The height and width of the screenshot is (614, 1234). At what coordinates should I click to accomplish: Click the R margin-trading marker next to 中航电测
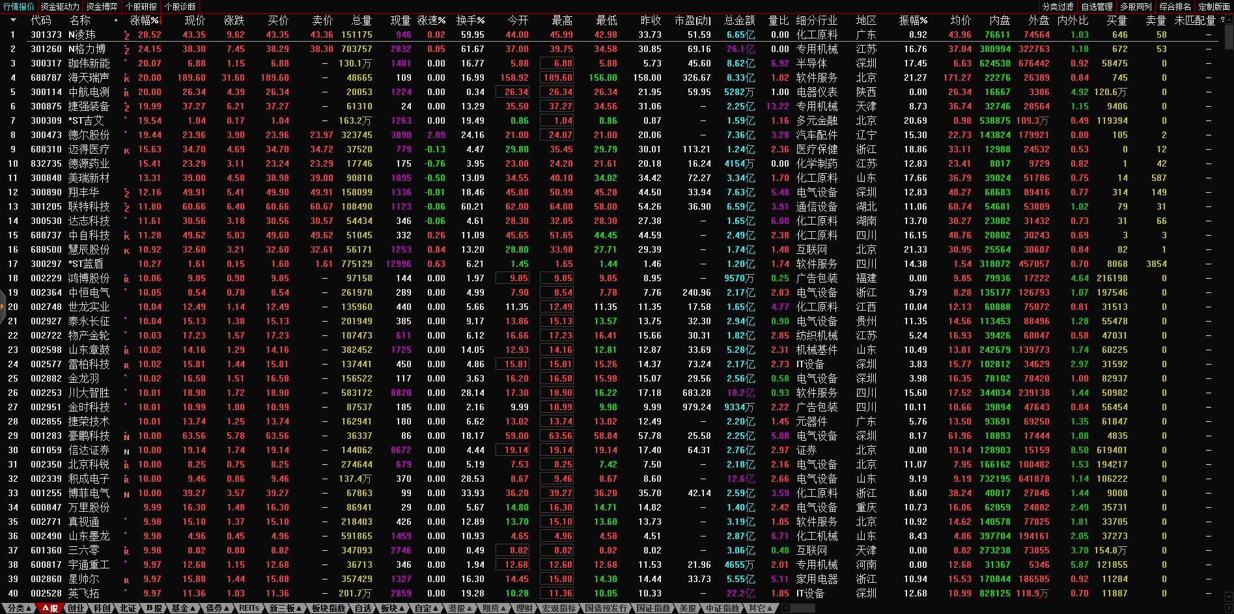click(x=126, y=93)
